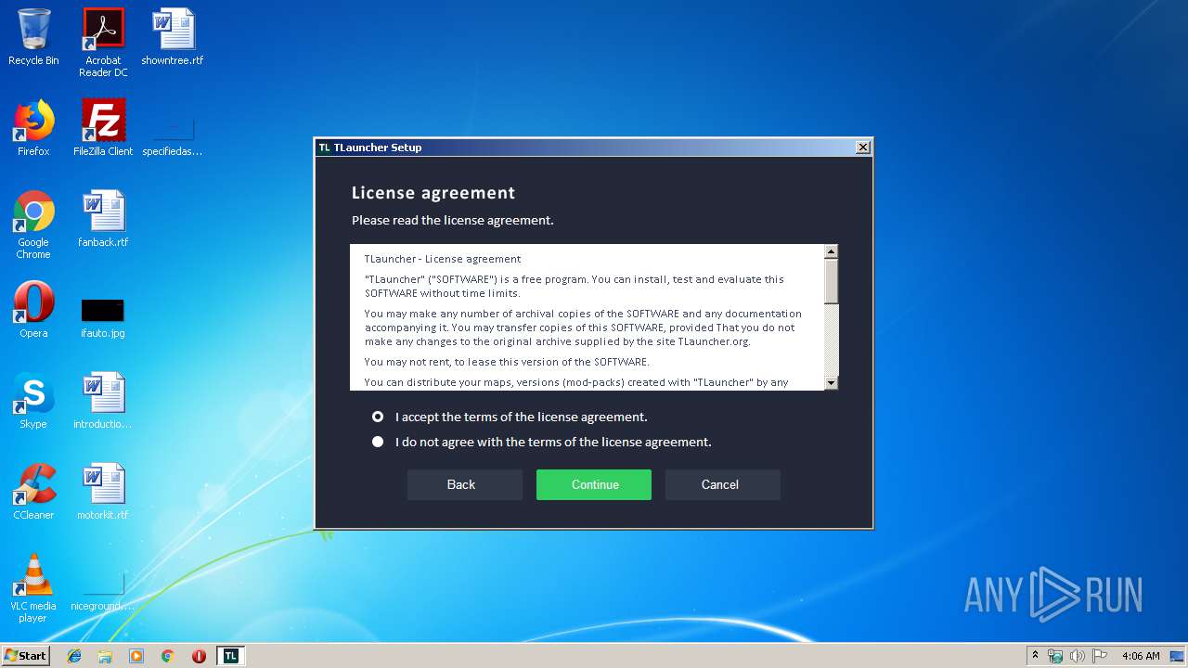Go Back in TLauncher Setup

(x=465, y=484)
